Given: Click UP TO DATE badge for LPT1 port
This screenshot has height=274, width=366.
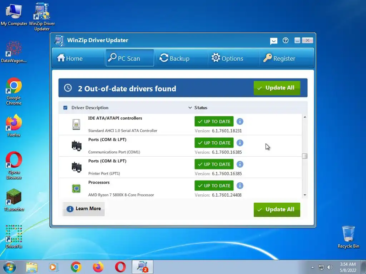Looking at the screenshot, I should [214, 164].
